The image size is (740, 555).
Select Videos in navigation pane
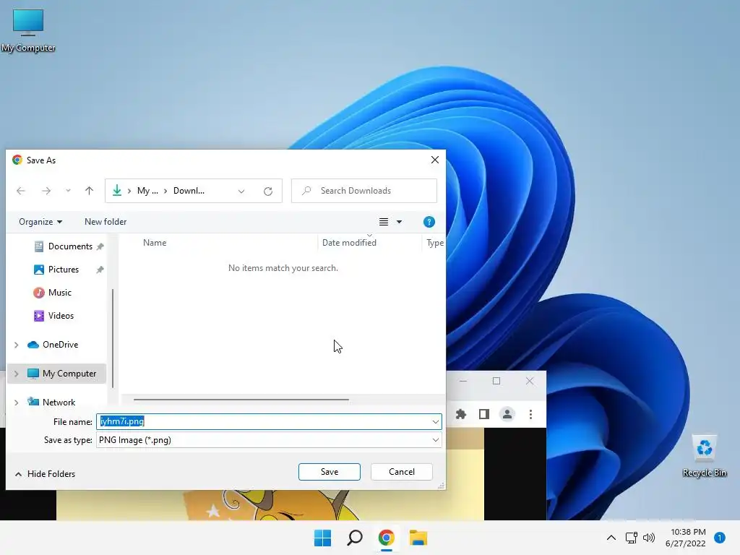[61, 316]
